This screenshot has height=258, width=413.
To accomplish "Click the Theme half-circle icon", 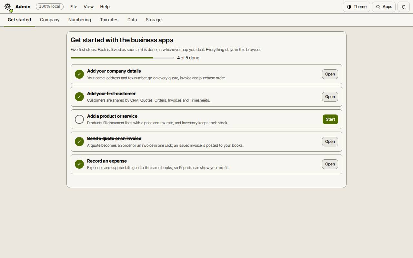I will tap(349, 7).
